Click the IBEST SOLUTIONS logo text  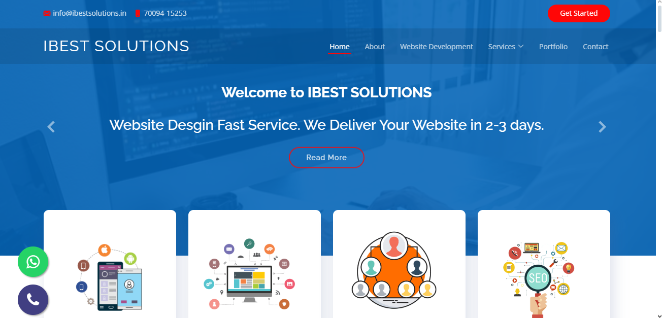[x=116, y=46]
